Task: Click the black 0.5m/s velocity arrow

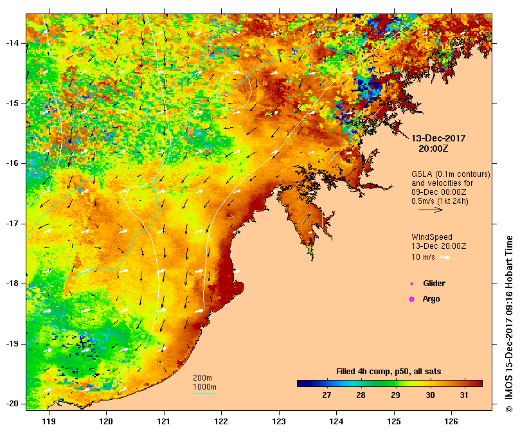Action: coord(431,210)
